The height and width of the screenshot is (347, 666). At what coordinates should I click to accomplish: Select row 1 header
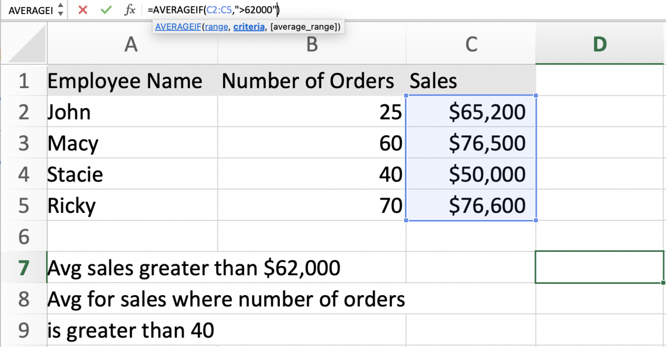23,80
